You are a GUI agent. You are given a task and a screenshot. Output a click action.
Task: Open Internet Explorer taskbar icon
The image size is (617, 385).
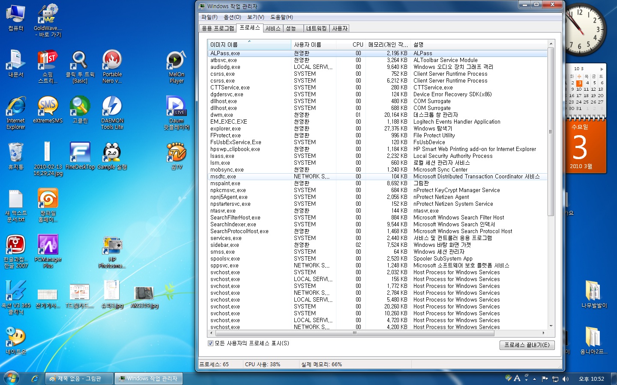coord(35,379)
